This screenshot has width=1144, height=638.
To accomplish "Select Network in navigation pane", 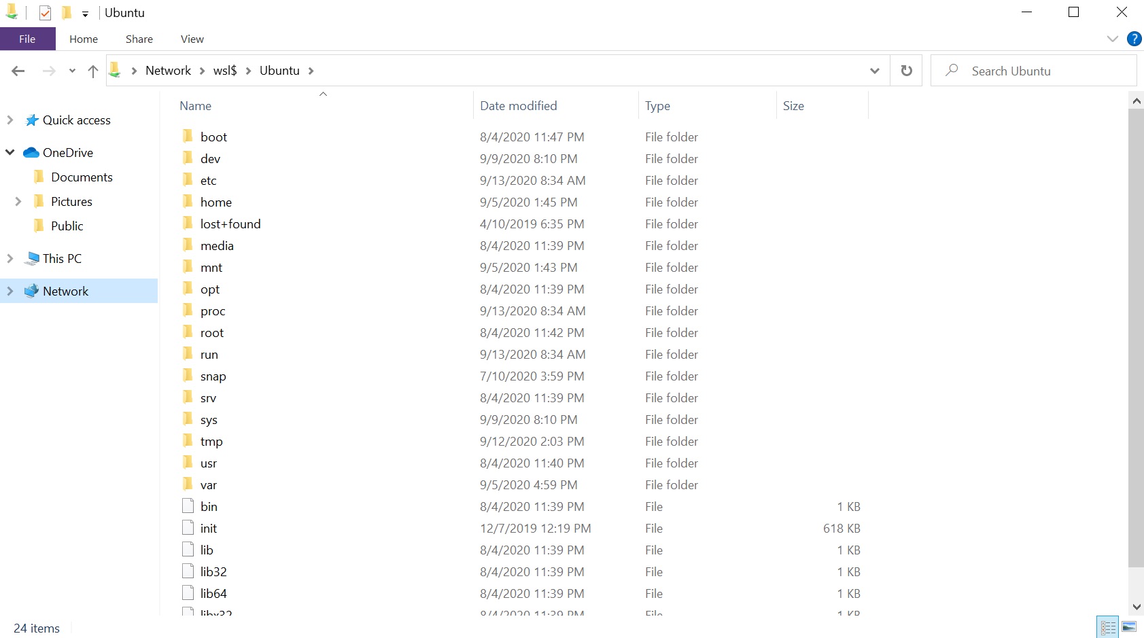I will 65,291.
